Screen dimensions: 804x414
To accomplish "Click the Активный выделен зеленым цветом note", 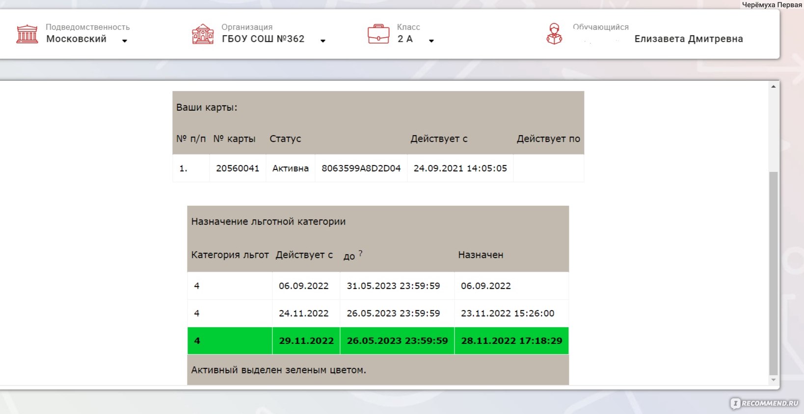I will [x=278, y=370].
